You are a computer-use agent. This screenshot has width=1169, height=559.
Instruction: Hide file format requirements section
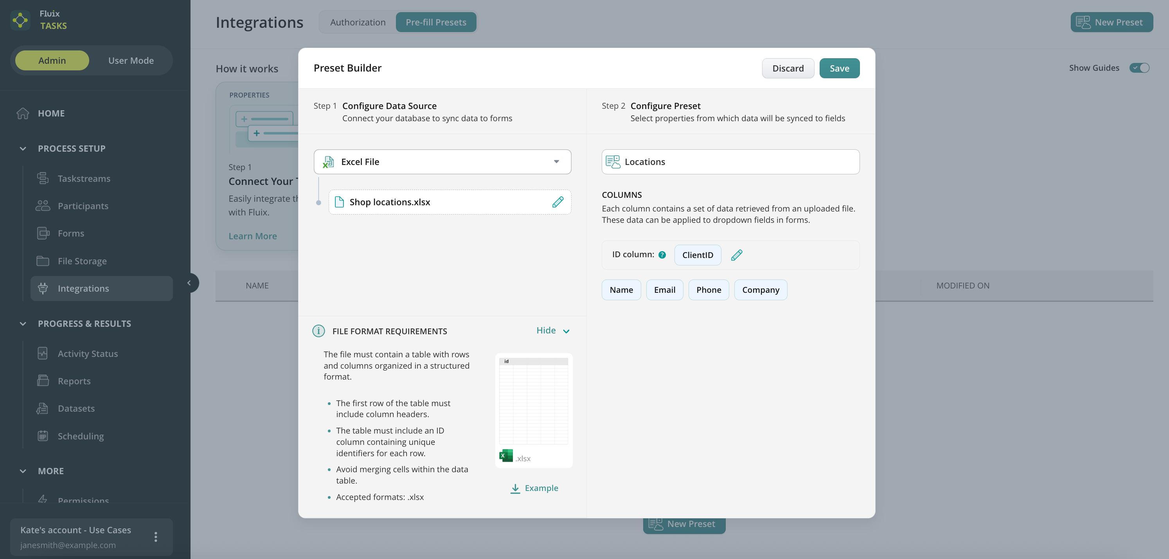point(552,330)
